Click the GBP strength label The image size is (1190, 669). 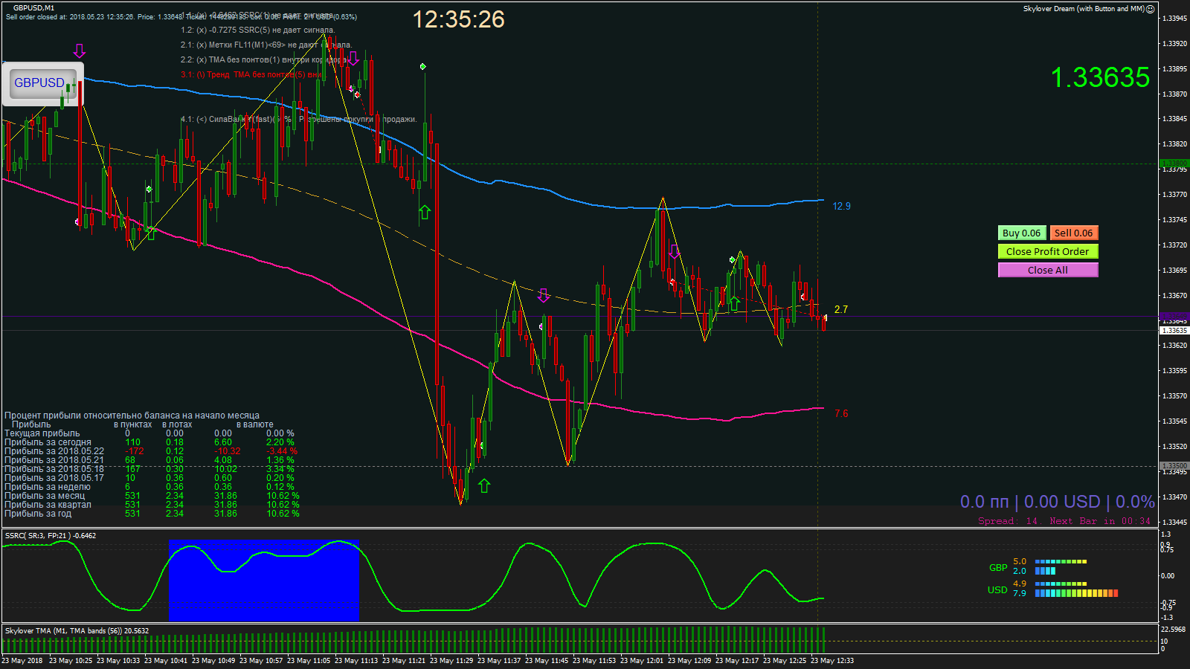click(998, 567)
